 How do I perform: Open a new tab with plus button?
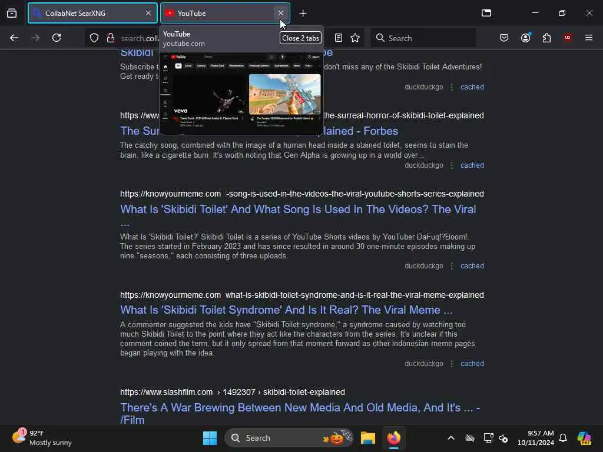point(303,14)
